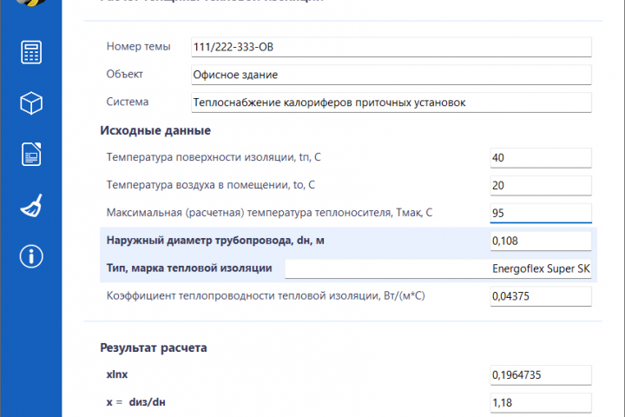Click the max heat carrier temperature field 95
Screen dimensions: 625x417
tap(541, 213)
